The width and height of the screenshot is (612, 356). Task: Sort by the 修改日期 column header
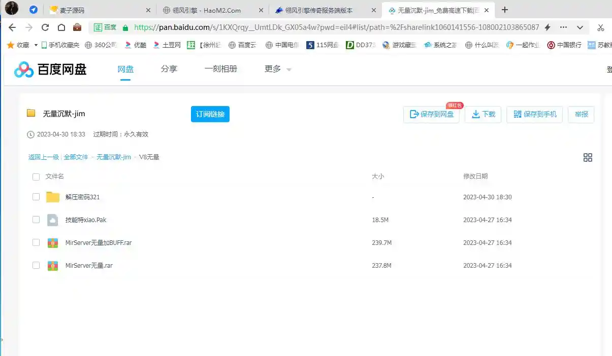point(475,176)
